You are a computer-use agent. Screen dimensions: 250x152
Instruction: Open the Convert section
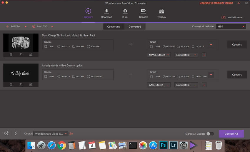[88, 13]
